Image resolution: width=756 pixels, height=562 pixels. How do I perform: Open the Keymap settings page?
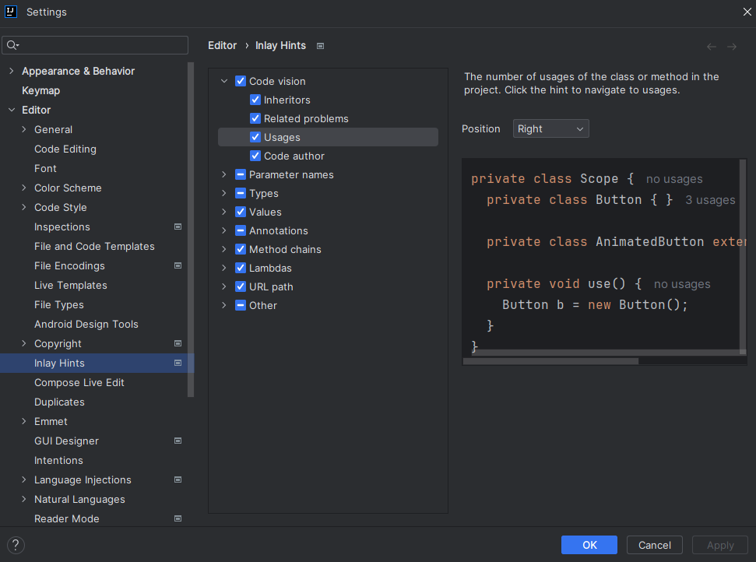click(40, 90)
